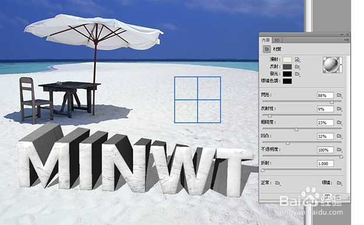
Task: Click the 凹凸 (bump) slider handle
Action: [288, 143]
